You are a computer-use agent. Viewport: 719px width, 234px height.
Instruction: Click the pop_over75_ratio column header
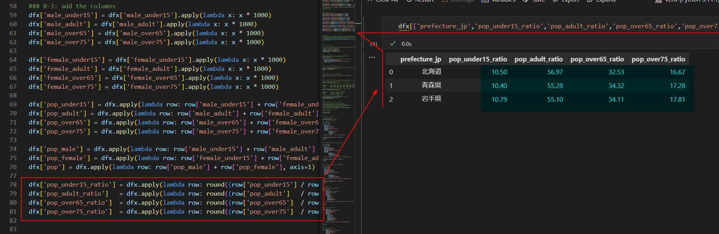(658, 59)
